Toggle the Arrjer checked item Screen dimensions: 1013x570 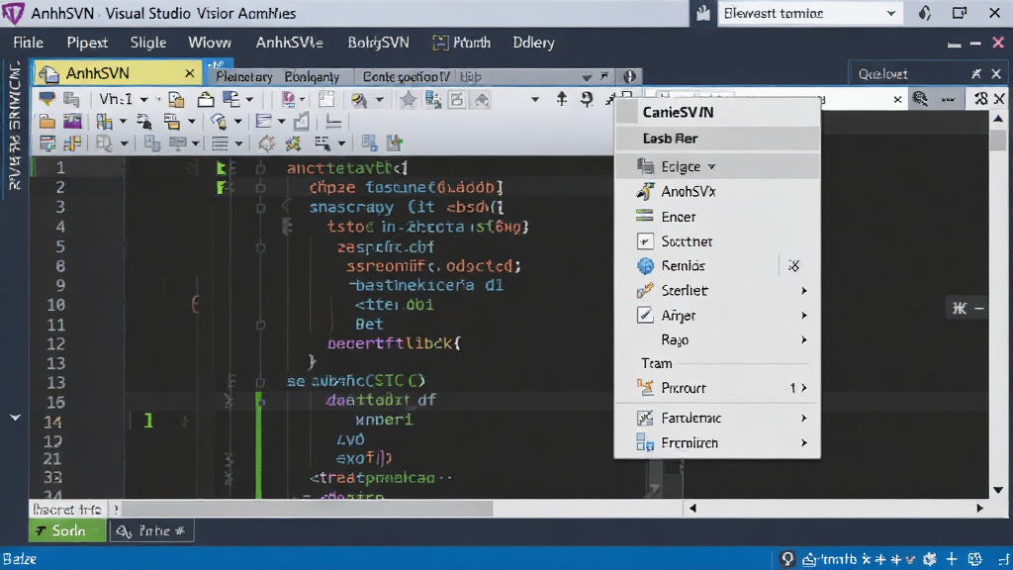[645, 315]
